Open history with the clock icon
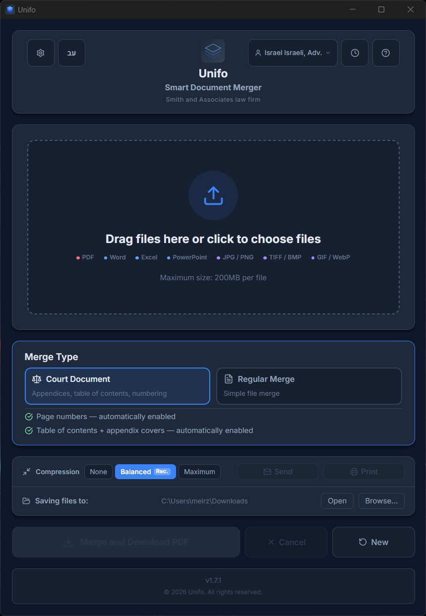This screenshot has width=426, height=616. tap(355, 53)
